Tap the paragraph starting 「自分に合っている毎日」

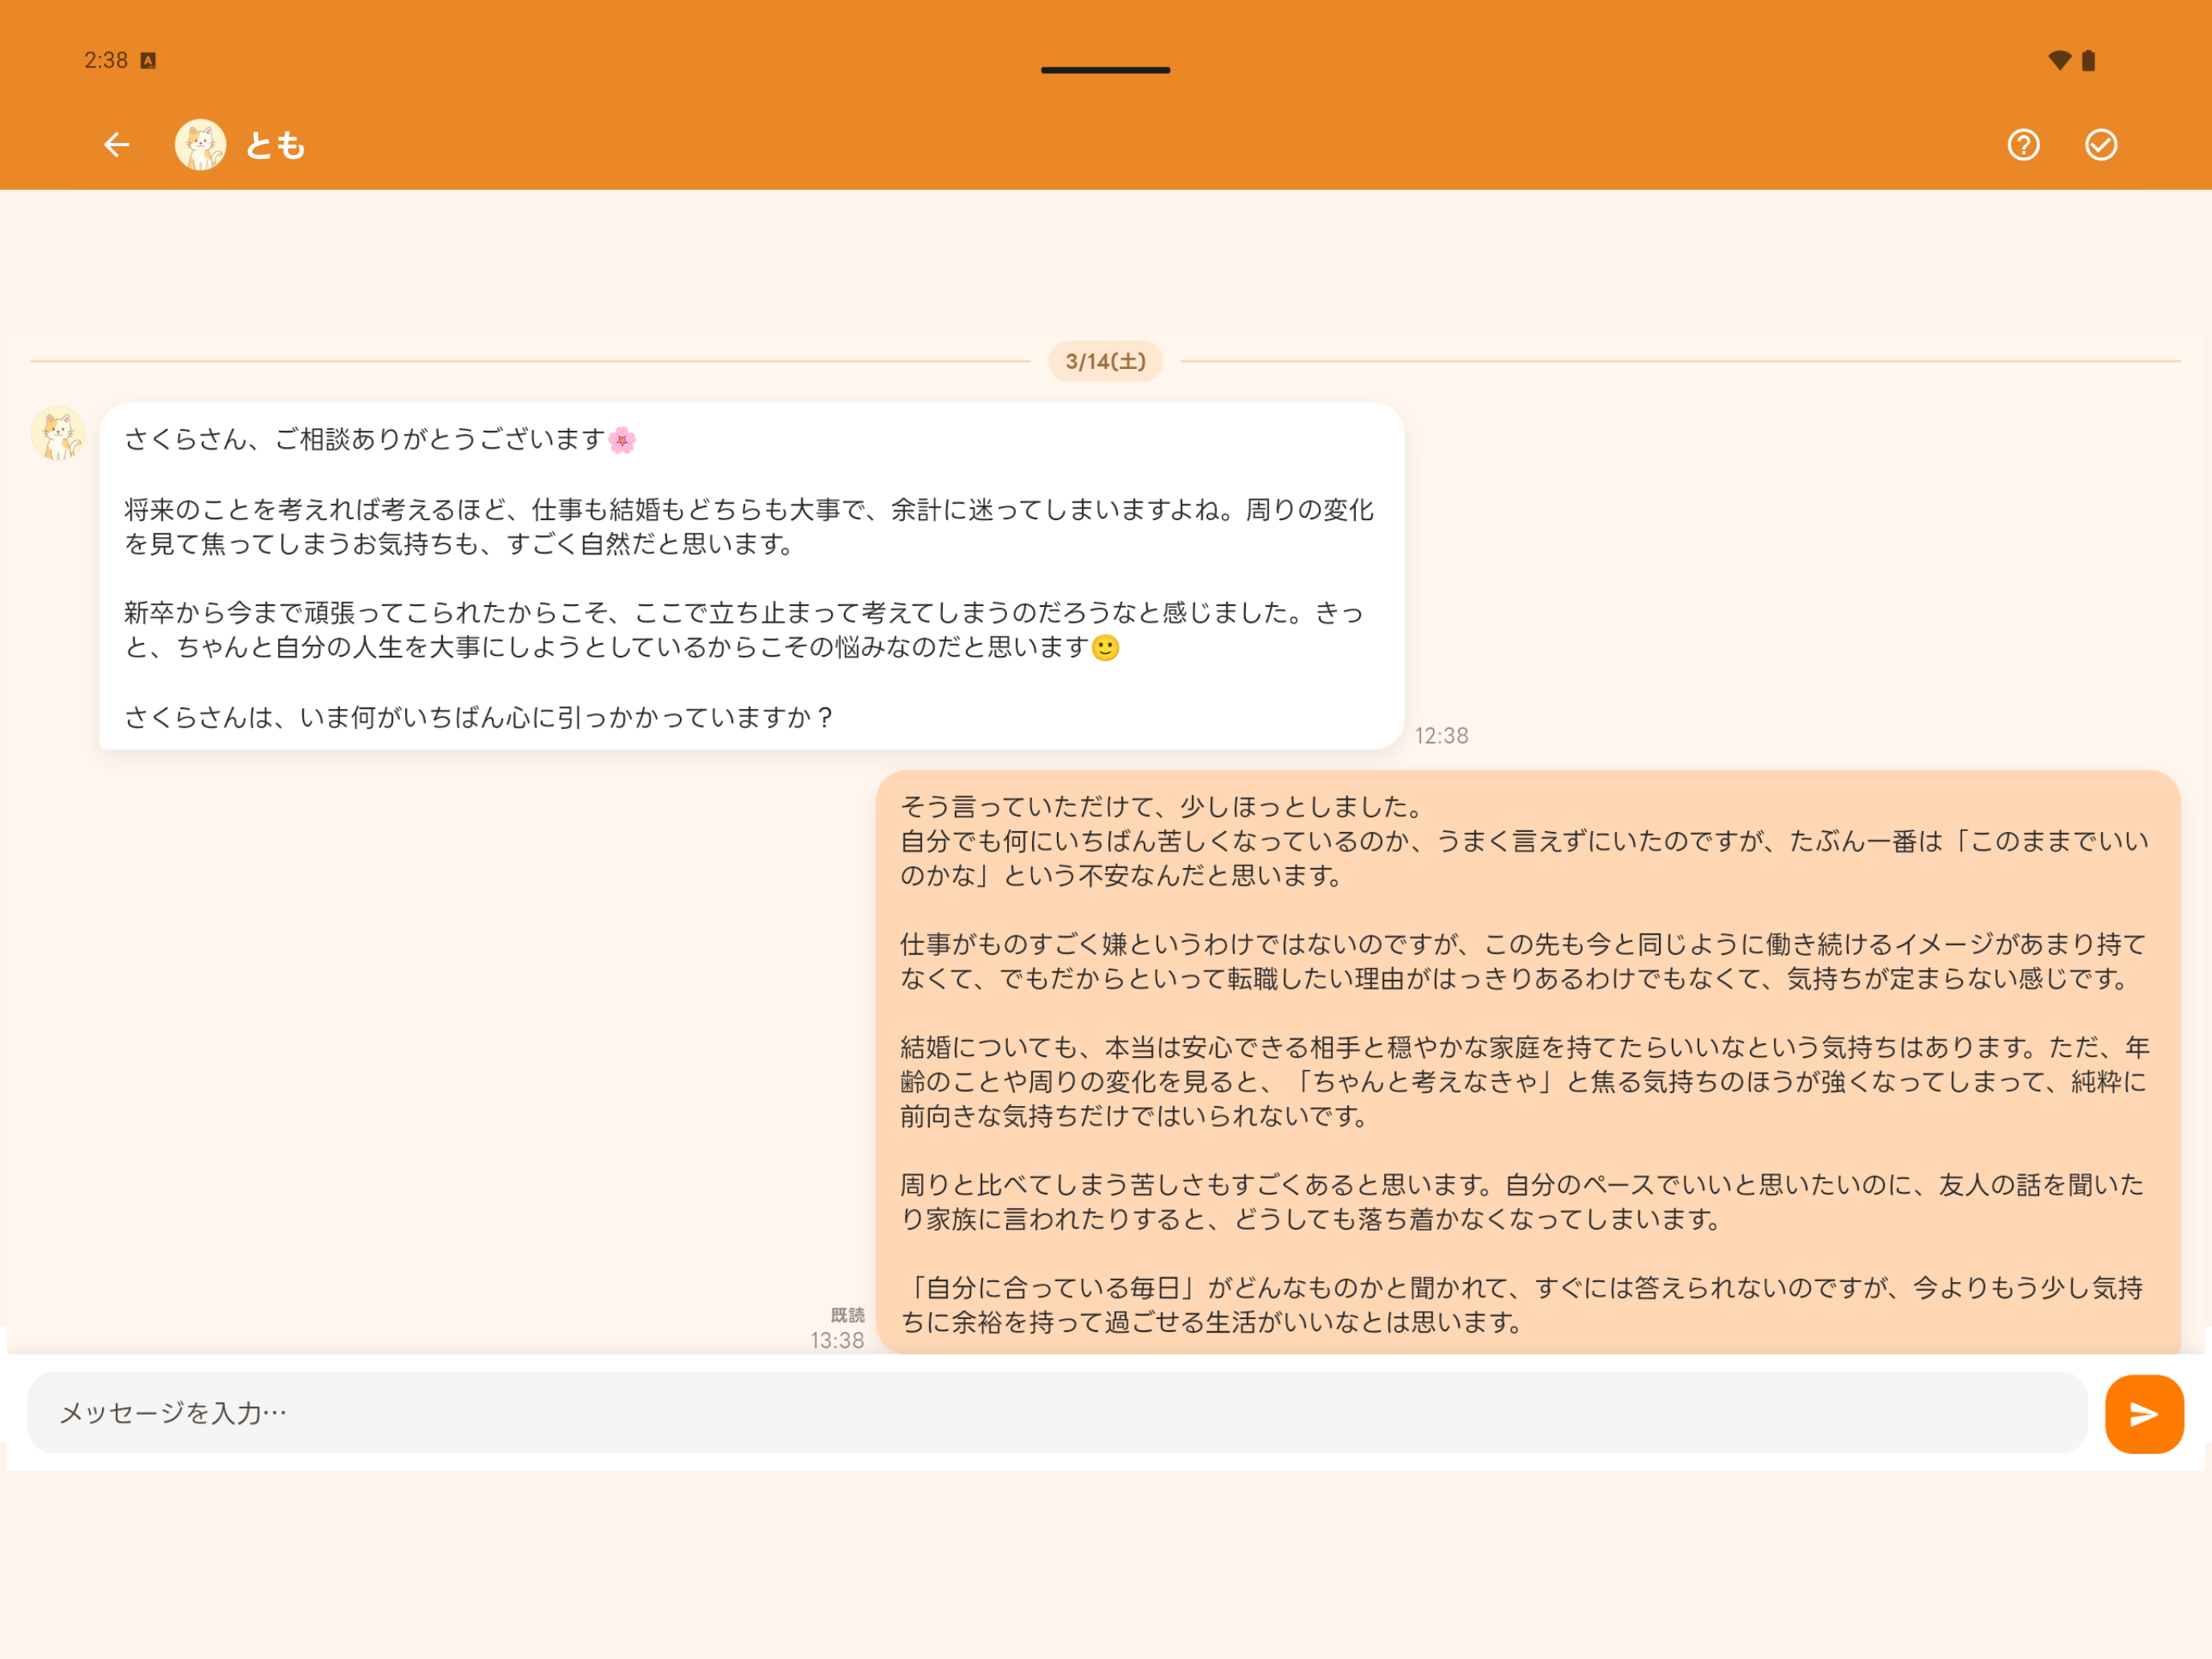pyautogui.click(x=1522, y=1305)
